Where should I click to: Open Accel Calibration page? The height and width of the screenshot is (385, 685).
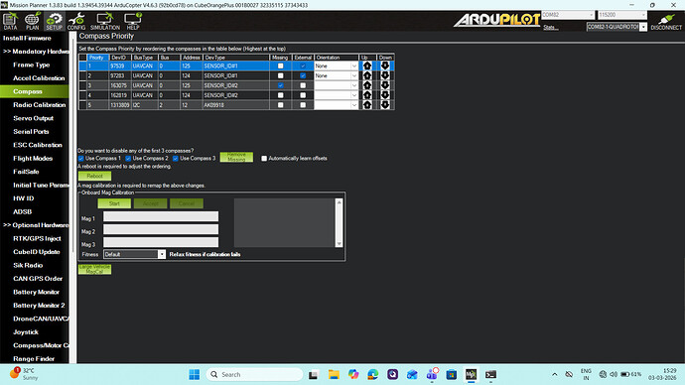pyautogui.click(x=39, y=78)
